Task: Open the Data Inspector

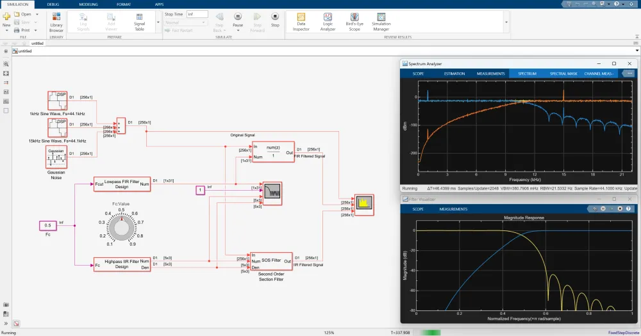Action: pos(301,22)
